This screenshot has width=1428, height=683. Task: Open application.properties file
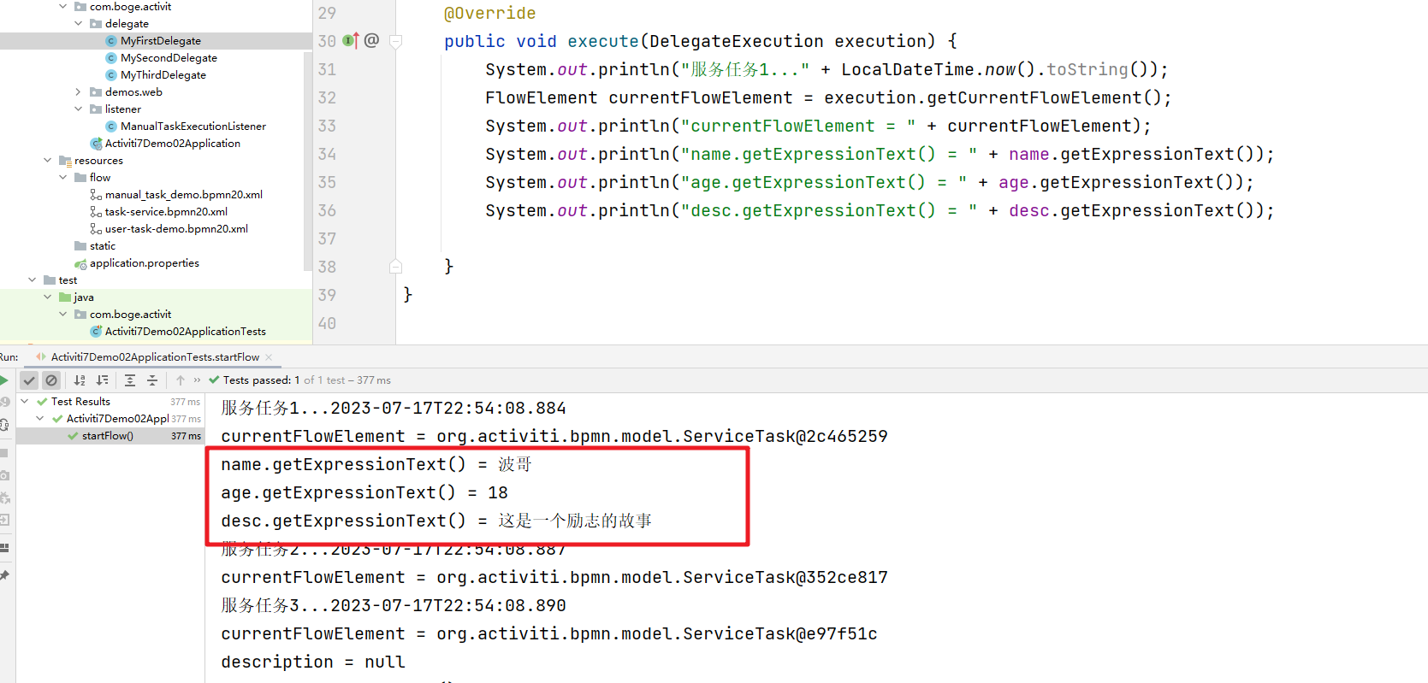tap(145, 263)
